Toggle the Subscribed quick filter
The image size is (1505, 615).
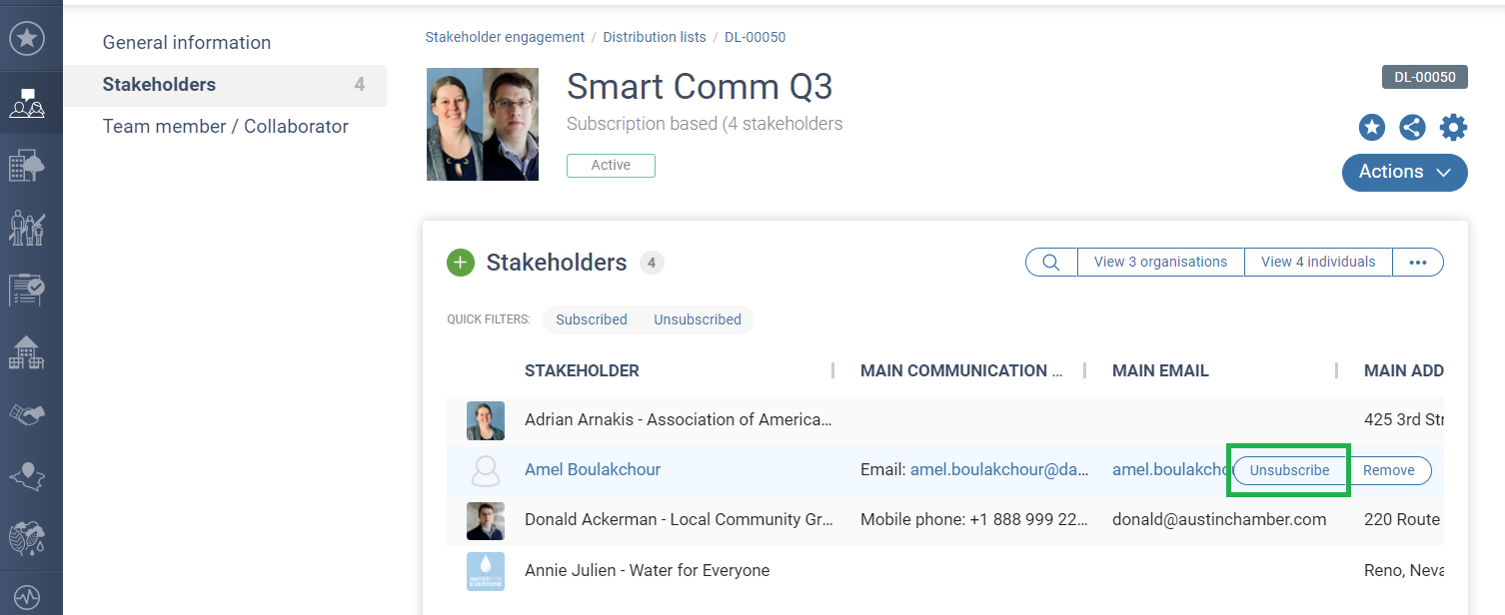(592, 319)
